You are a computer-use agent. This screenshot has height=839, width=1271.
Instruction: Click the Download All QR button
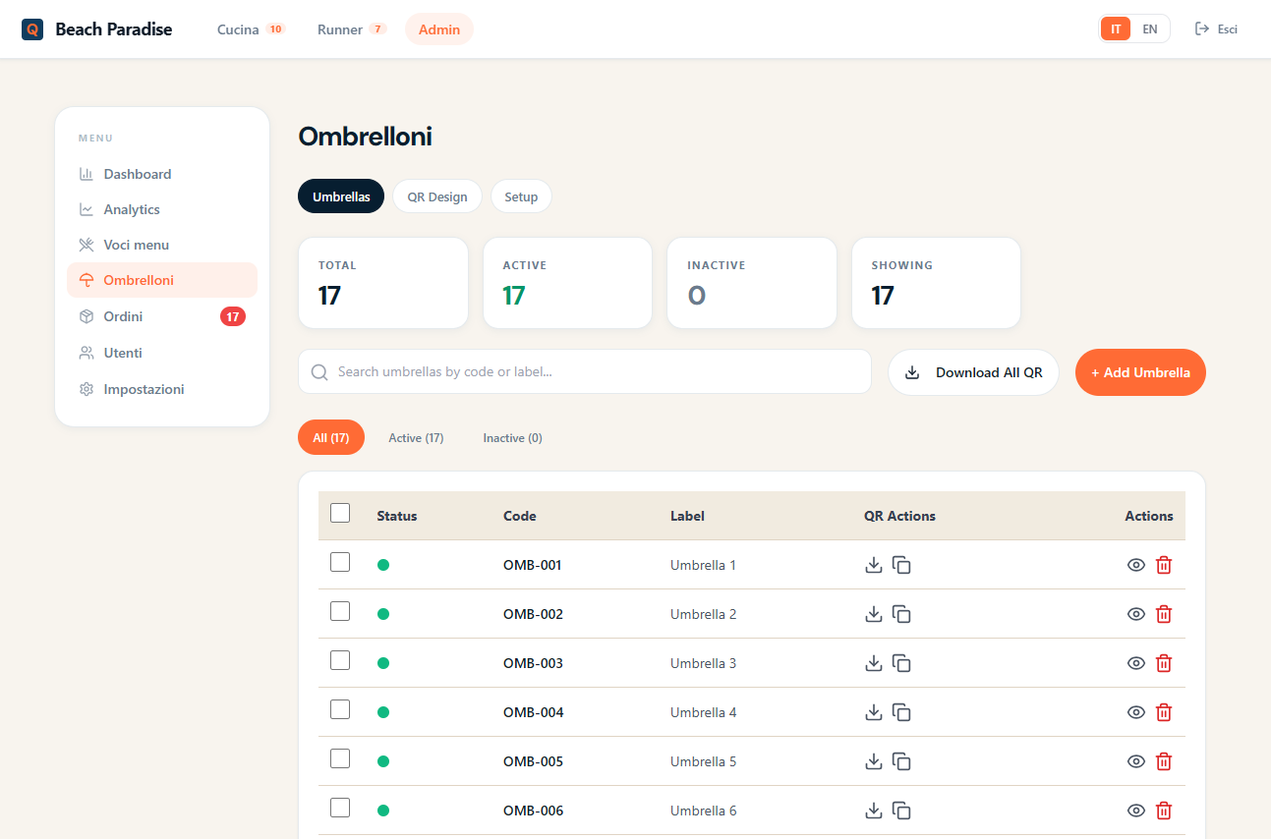click(x=973, y=372)
